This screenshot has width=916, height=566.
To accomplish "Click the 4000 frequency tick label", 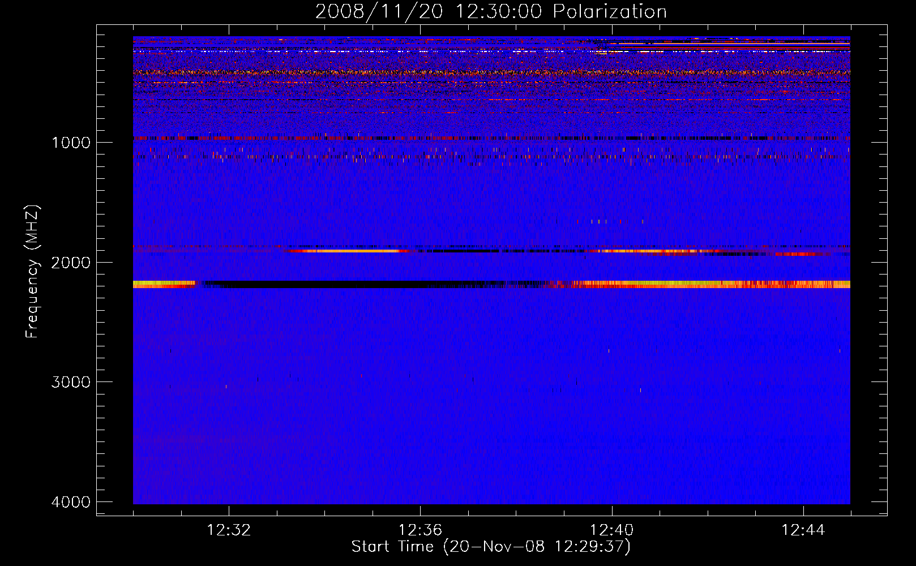I will point(71,502).
